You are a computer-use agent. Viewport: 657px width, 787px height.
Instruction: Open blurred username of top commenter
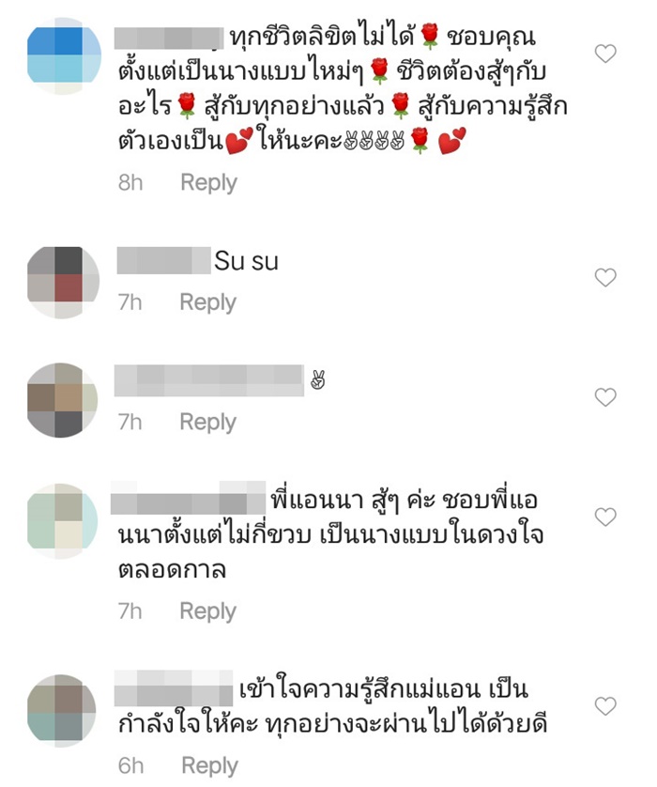coord(169,39)
